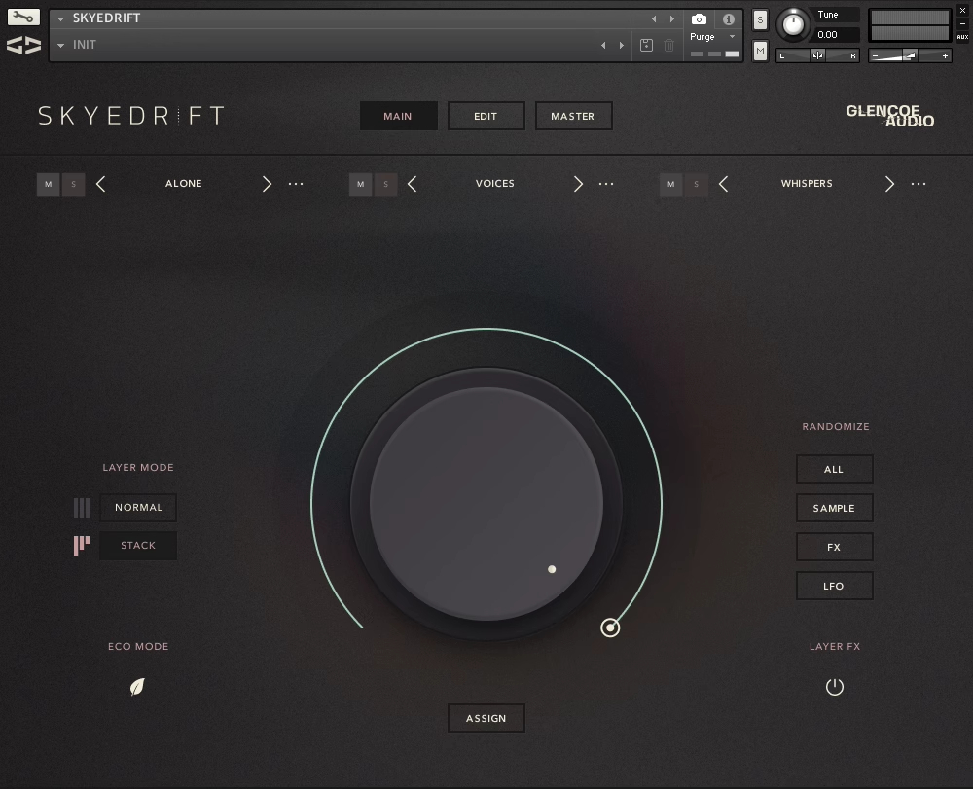This screenshot has width=973, height=789.
Task: Select STACK layer mode
Action: click(x=138, y=546)
